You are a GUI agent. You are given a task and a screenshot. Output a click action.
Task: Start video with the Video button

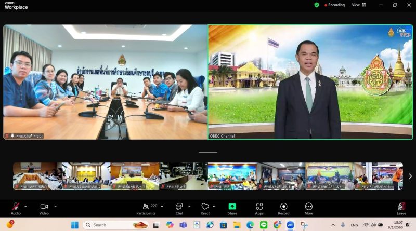44,207
